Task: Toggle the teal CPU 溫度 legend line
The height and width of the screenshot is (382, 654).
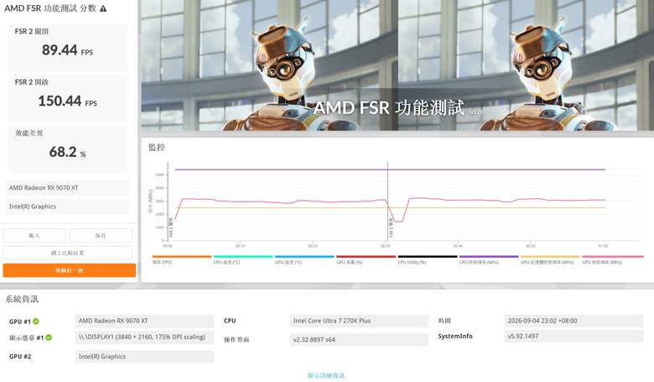Action: click(x=243, y=259)
